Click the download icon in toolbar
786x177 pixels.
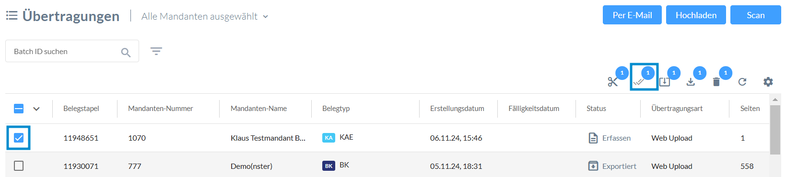click(x=691, y=82)
